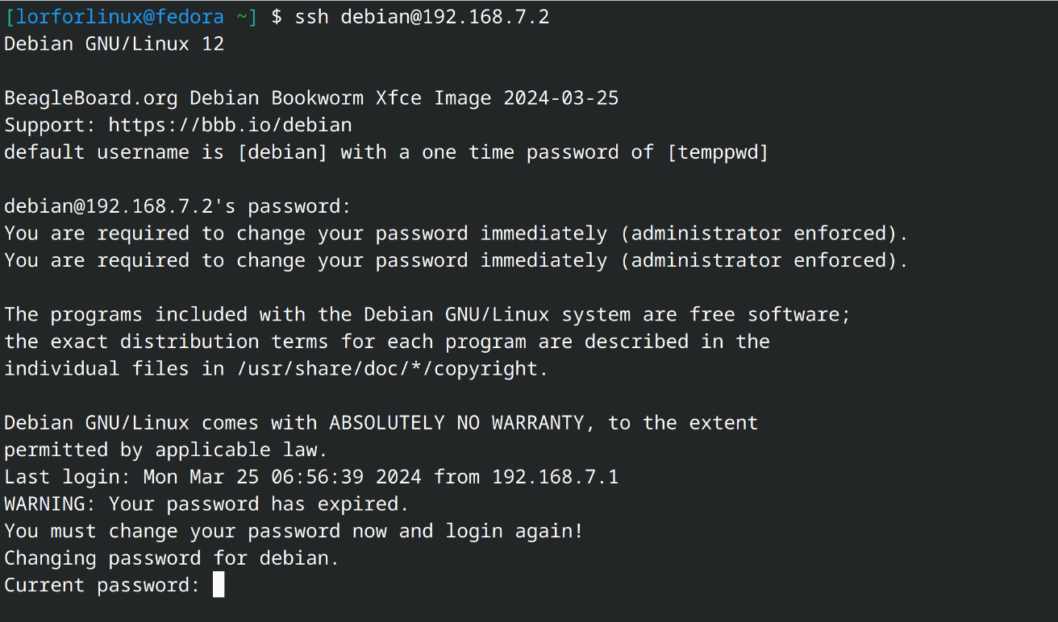
Task: Click the 2024-03-25 image date text
Action: tap(560, 98)
